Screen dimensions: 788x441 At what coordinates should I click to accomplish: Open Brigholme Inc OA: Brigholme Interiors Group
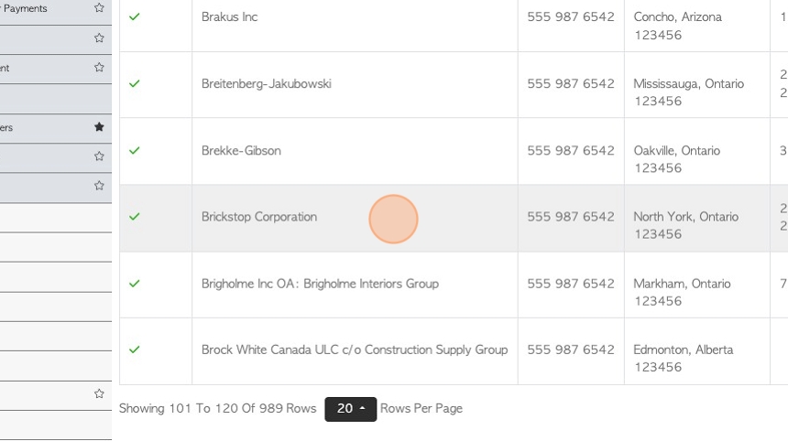(x=320, y=284)
